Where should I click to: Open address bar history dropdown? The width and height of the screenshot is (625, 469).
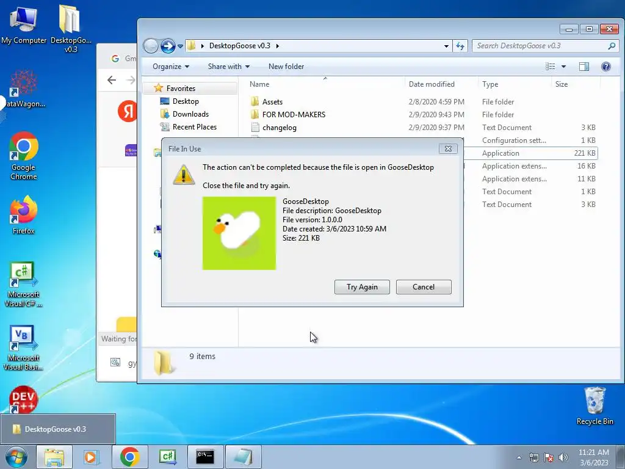(446, 46)
